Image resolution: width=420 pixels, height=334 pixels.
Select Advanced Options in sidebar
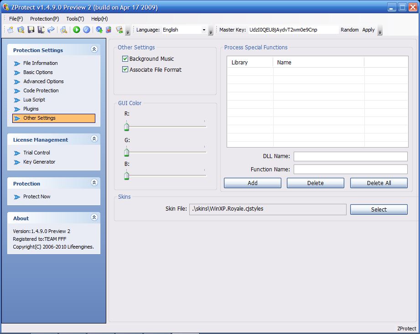pos(43,81)
